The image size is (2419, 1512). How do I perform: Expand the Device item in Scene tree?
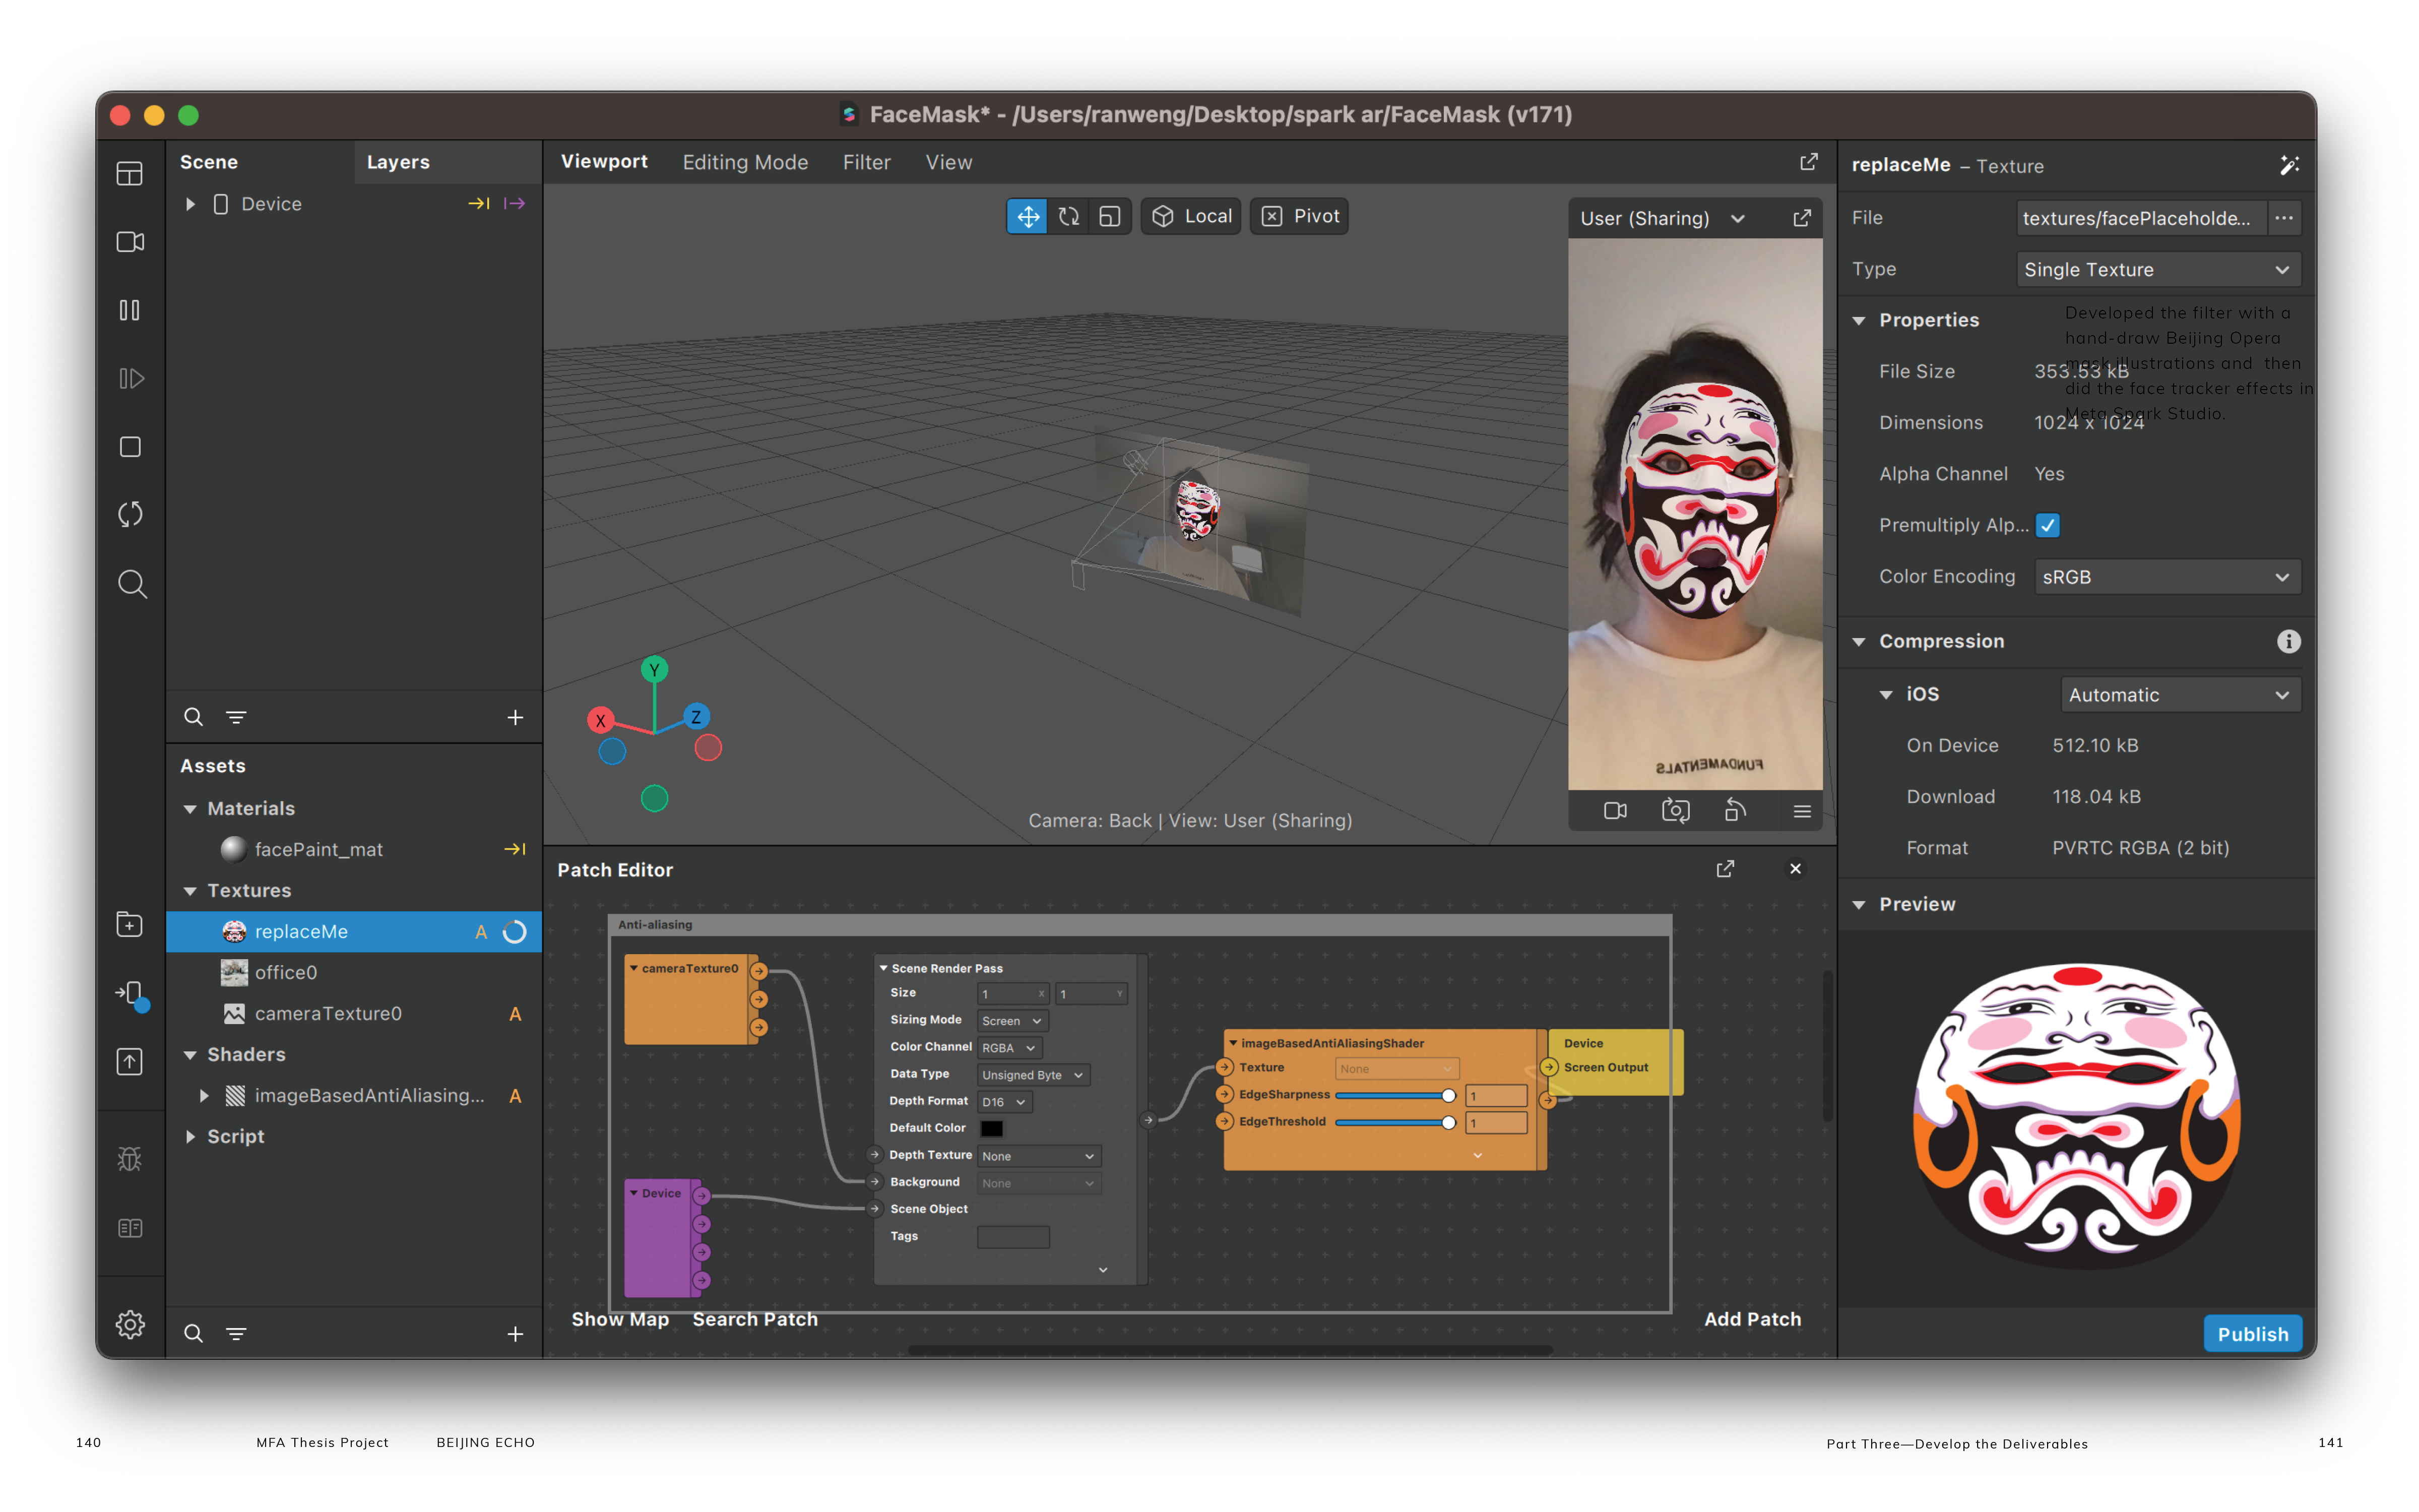pos(190,204)
